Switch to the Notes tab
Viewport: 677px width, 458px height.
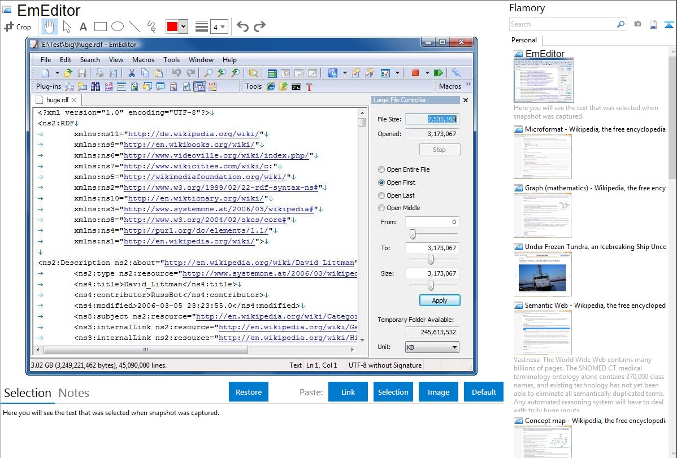(73, 393)
